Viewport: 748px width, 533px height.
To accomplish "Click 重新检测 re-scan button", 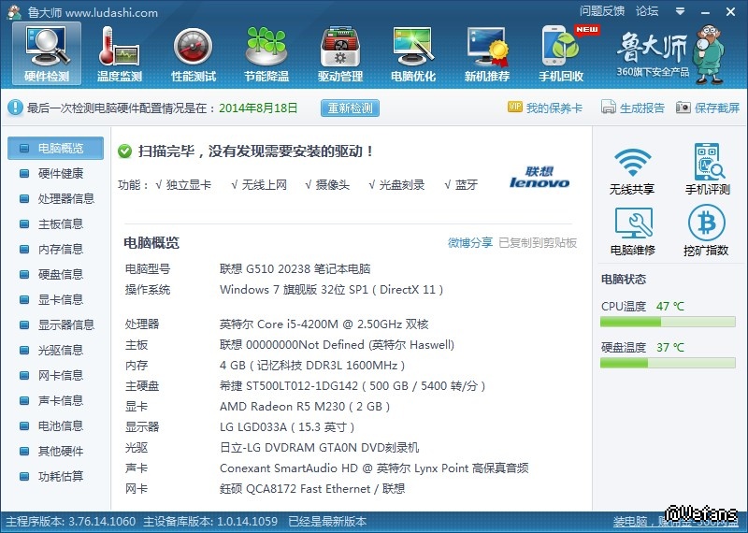I will tap(350, 108).
